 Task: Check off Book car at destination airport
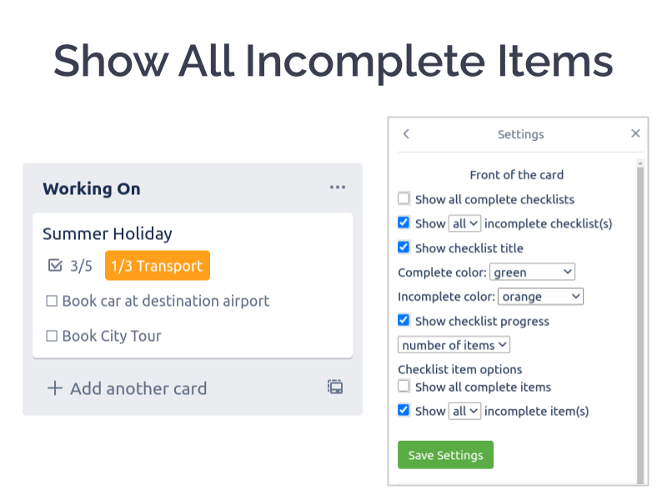[52, 301]
